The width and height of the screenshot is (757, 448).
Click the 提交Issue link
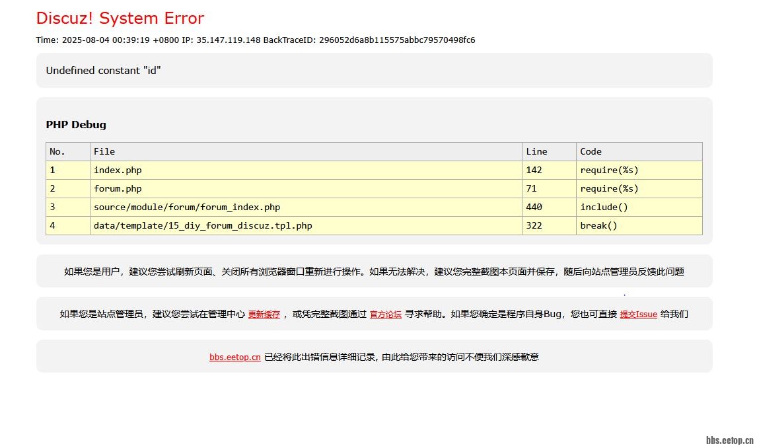638,315
